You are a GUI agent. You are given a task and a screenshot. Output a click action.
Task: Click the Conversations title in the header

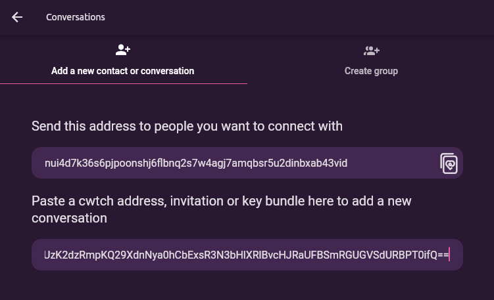pos(76,17)
